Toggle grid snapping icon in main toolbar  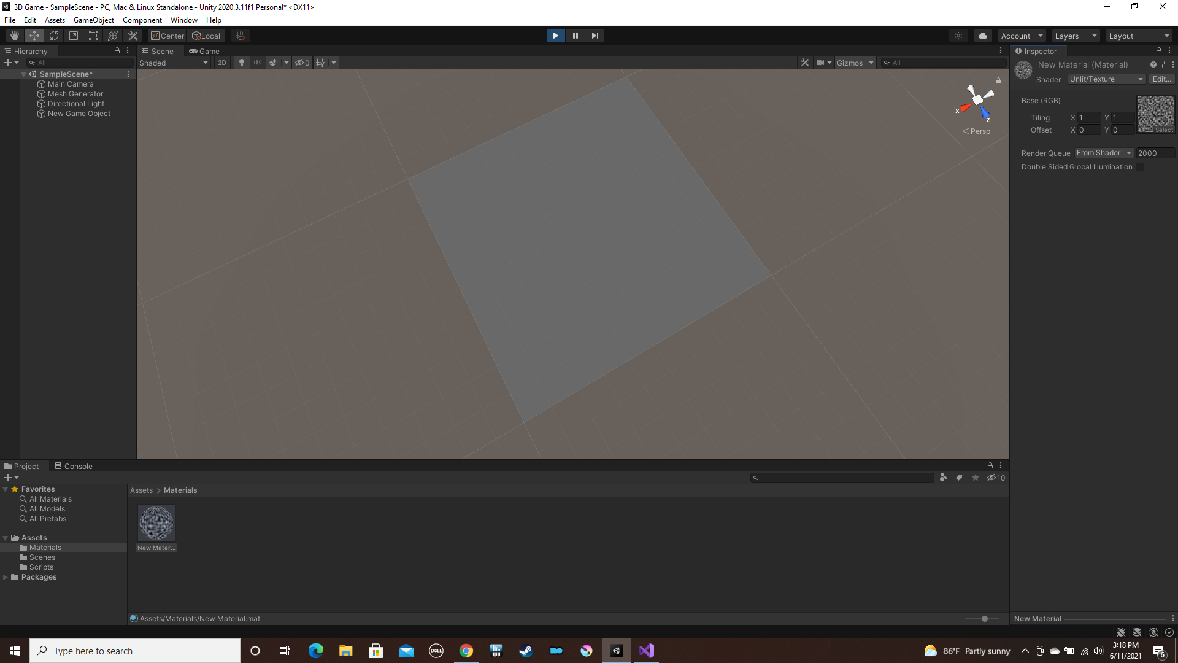241,36
